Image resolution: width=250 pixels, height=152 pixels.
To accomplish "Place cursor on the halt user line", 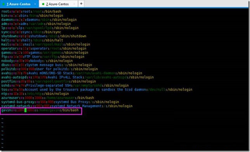I will point(32,40).
